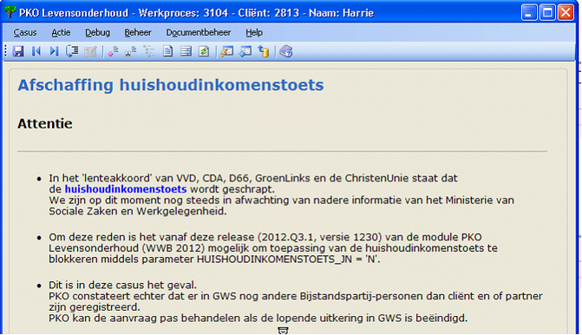Click the text 'Dit is in deze casus het geval.'

(x=123, y=286)
